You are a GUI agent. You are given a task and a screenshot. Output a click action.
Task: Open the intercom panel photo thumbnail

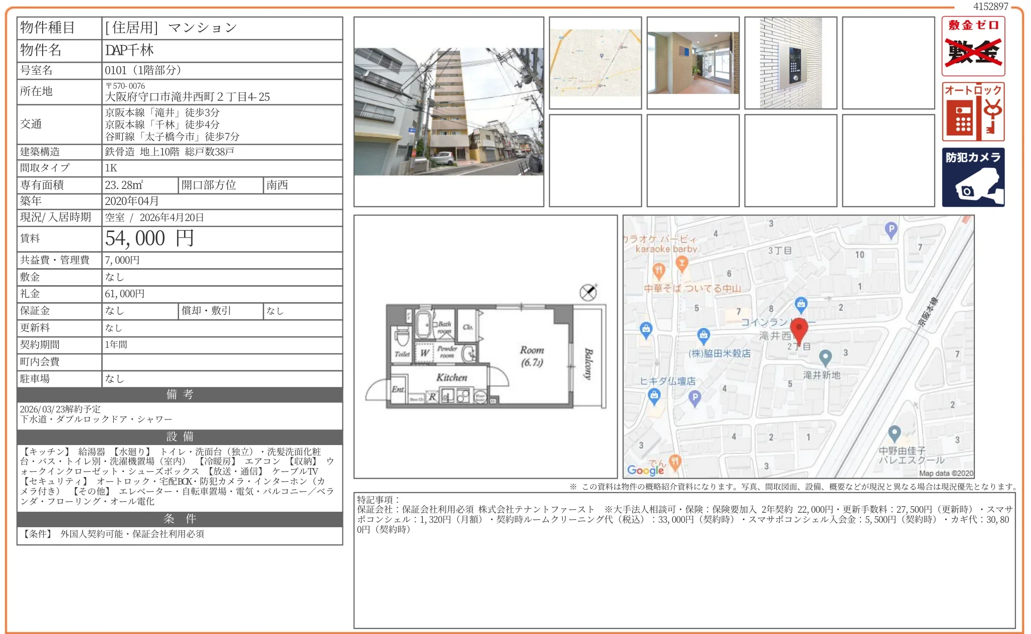(x=790, y=63)
